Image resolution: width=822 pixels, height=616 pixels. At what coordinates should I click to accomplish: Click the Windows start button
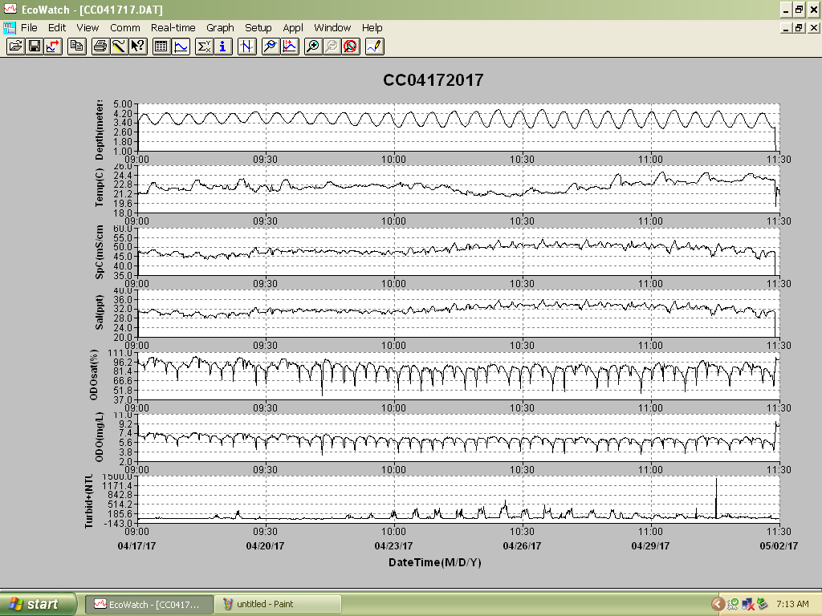[x=38, y=604]
